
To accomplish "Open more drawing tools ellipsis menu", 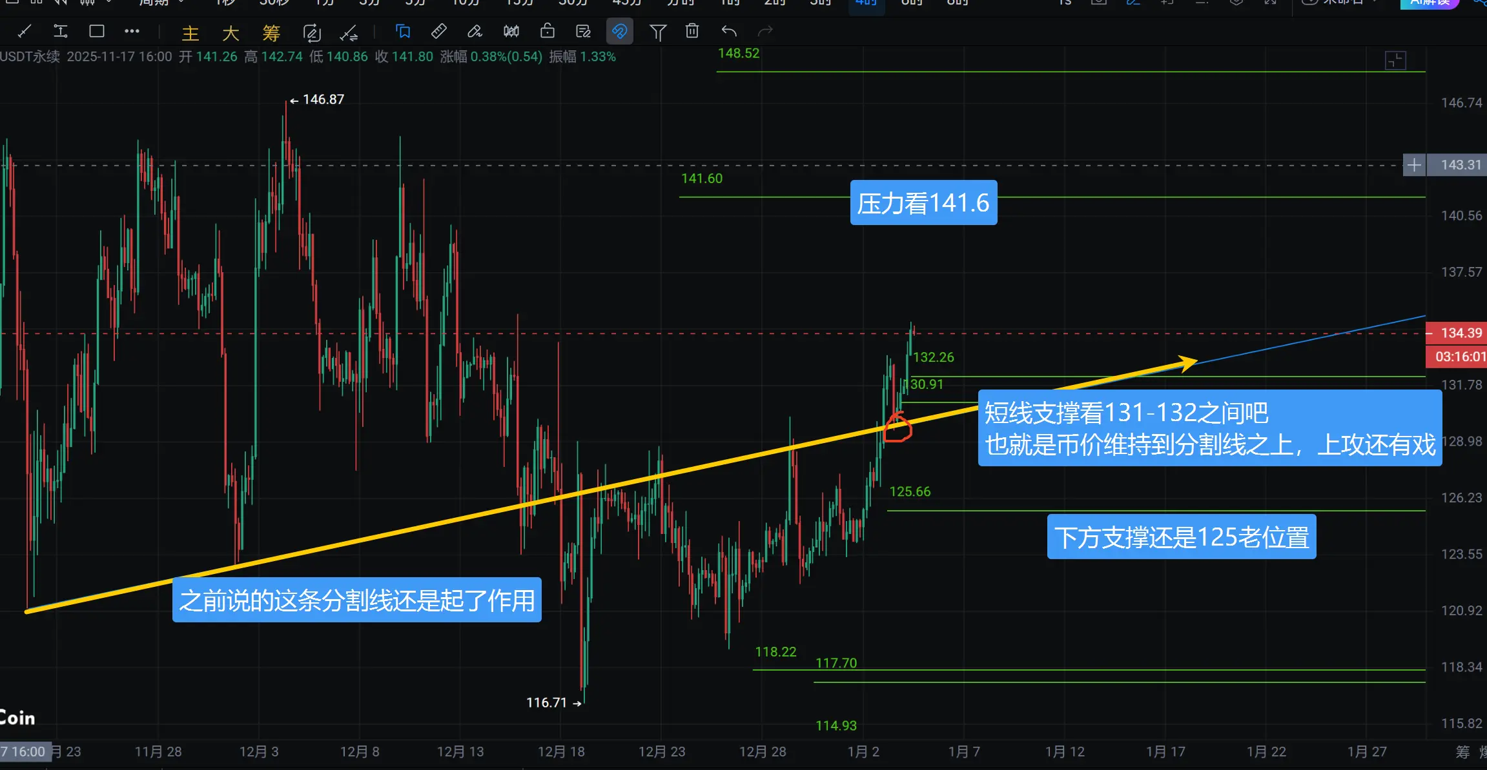I will 132,31.
